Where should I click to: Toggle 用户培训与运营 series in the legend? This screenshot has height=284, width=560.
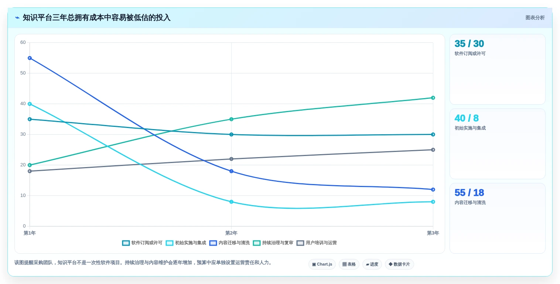(317, 243)
